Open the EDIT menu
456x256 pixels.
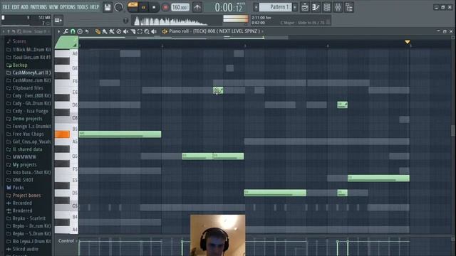pyautogui.click(x=16, y=7)
